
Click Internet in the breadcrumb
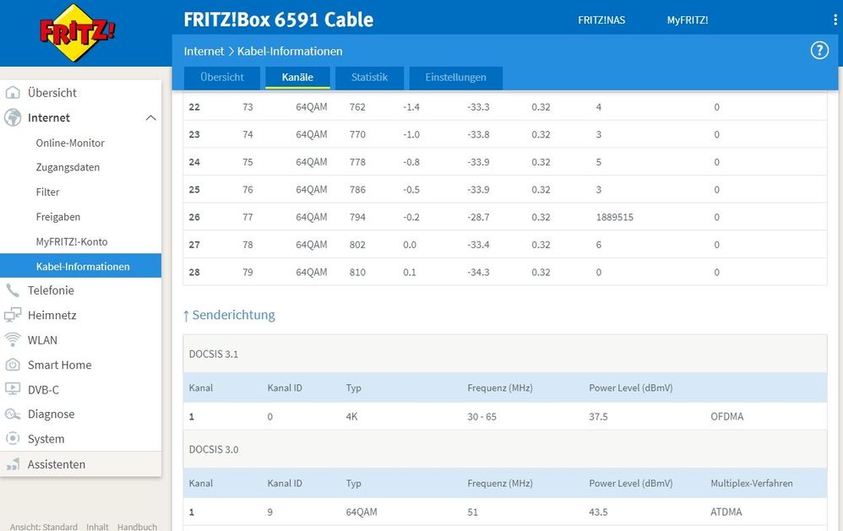pyautogui.click(x=204, y=51)
